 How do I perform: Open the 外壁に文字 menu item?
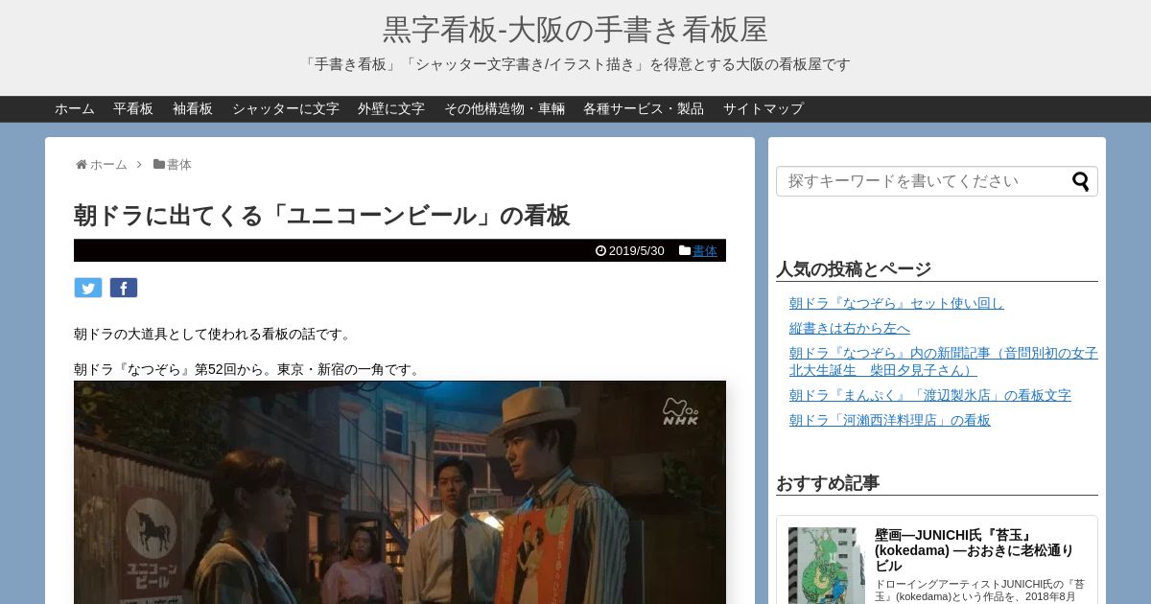tap(391, 109)
